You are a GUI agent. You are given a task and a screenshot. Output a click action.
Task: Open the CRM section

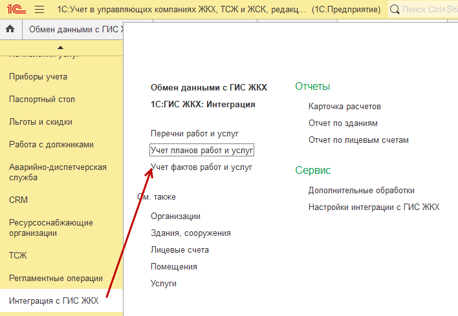(18, 200)
